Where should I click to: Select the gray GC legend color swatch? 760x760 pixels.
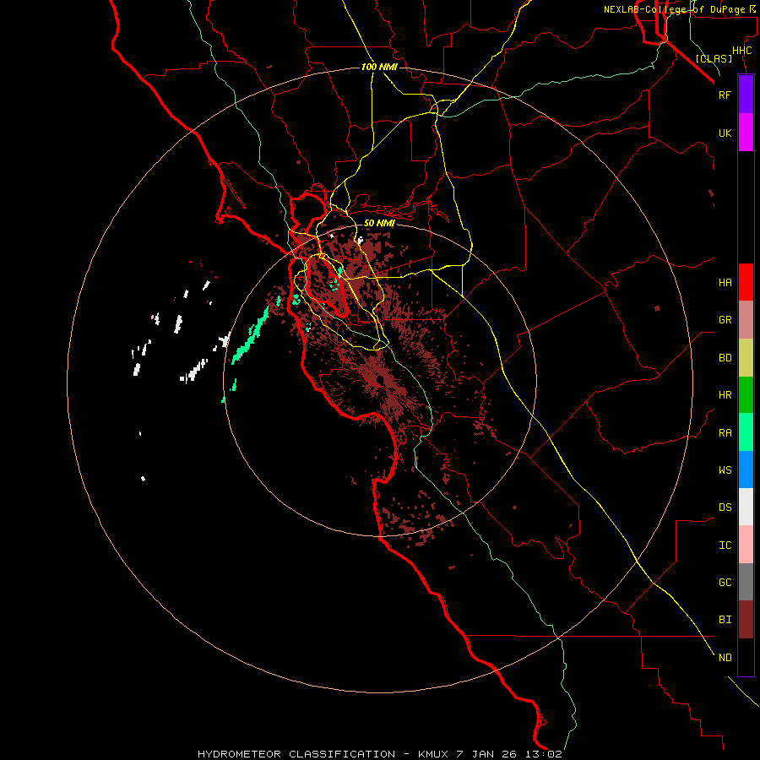point(746,582)
